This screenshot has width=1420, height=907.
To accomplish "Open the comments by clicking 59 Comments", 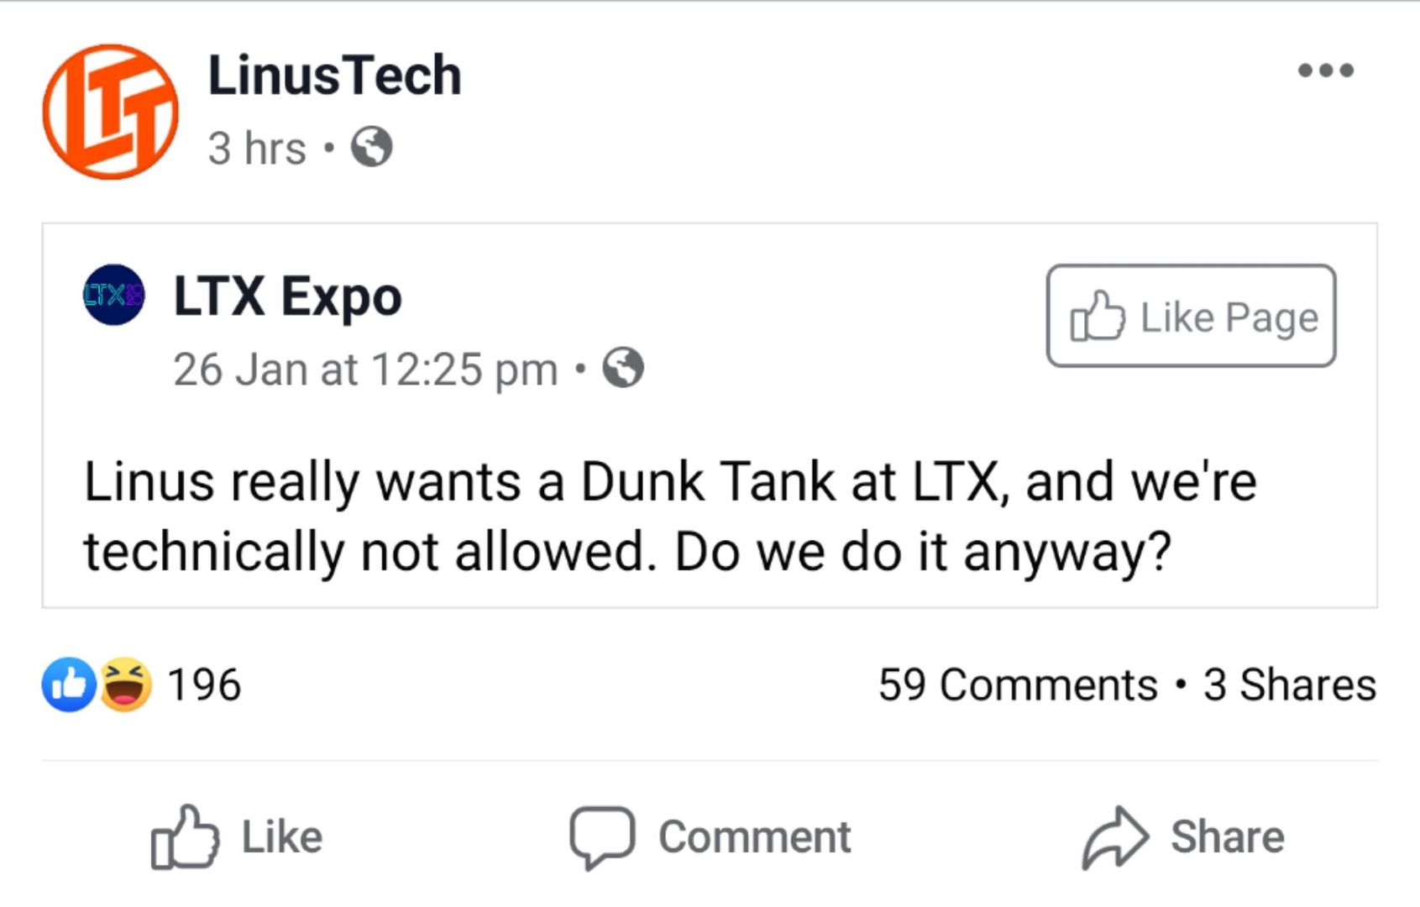I will coord(1016,684).
